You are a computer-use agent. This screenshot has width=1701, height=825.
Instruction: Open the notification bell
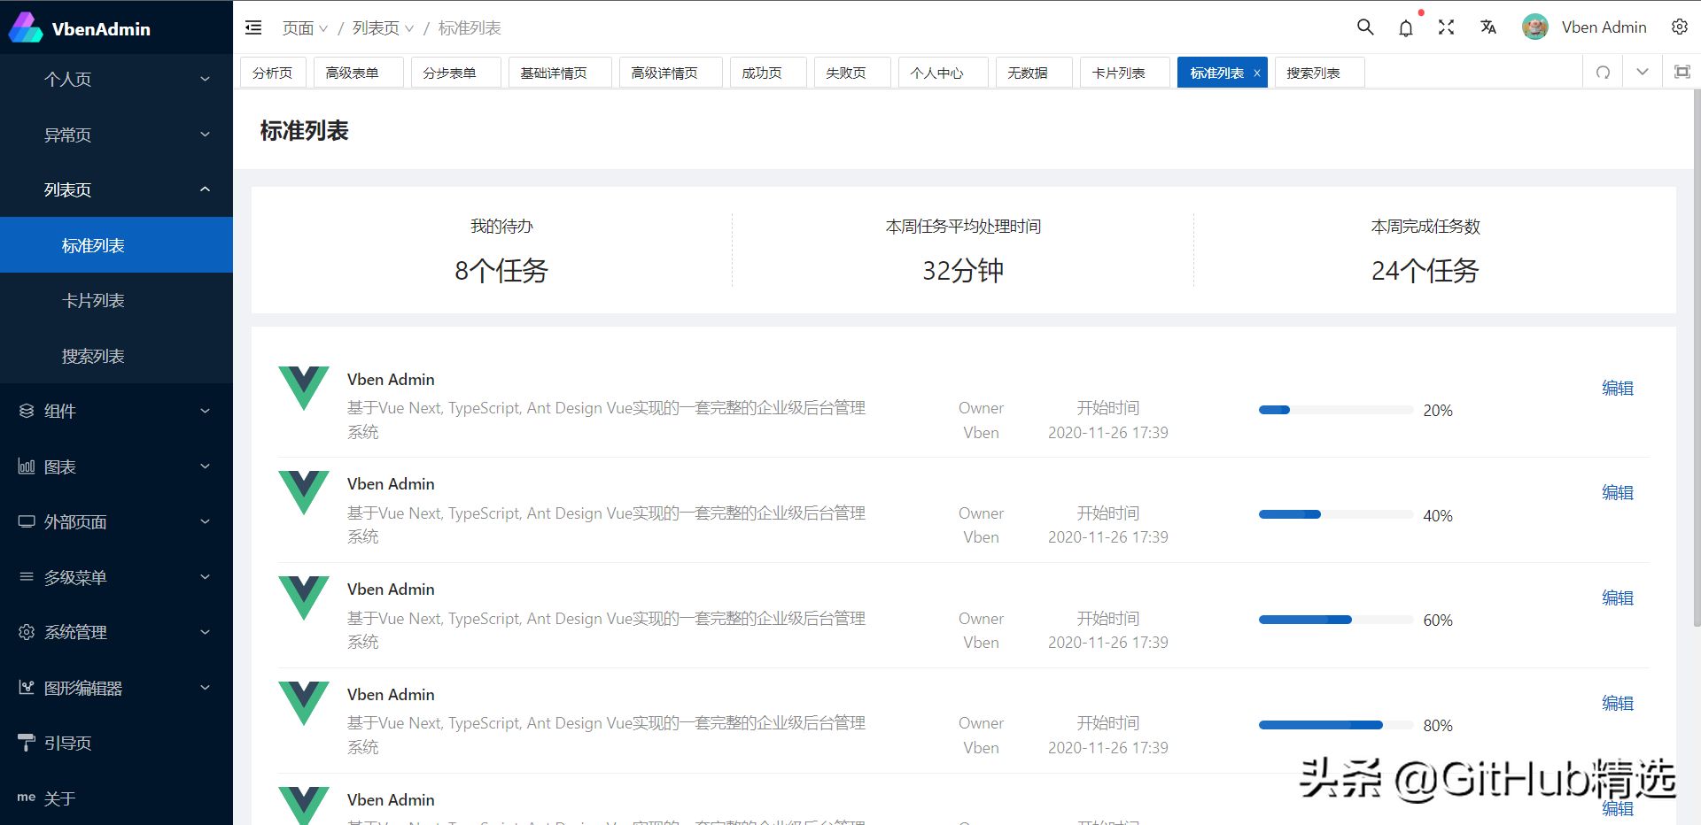click(x=1406, y=27)
